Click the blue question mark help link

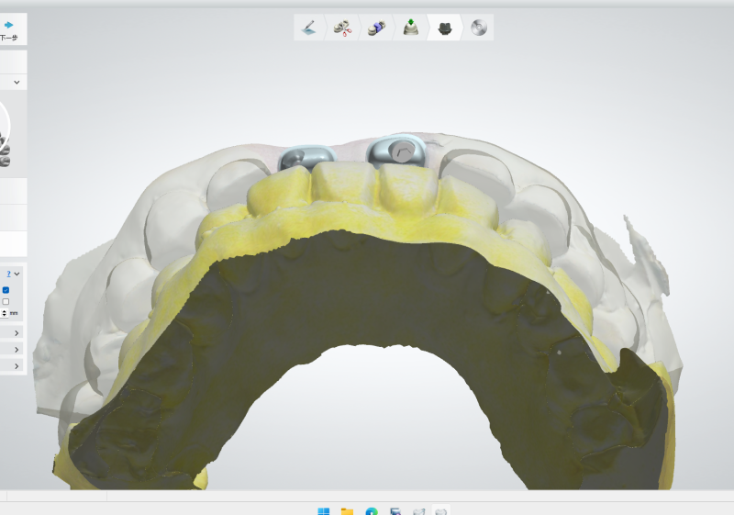point(8,274)
